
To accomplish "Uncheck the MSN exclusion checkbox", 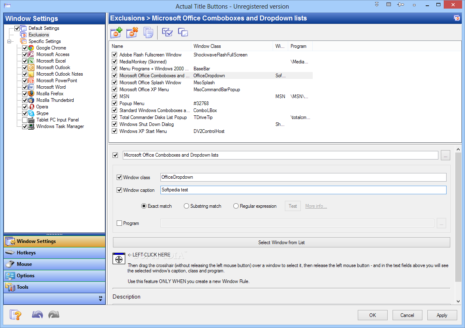I will 115,96.
